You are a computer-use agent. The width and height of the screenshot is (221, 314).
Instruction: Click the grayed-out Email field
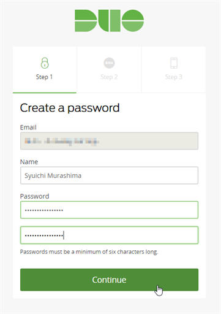coord(109,141)
